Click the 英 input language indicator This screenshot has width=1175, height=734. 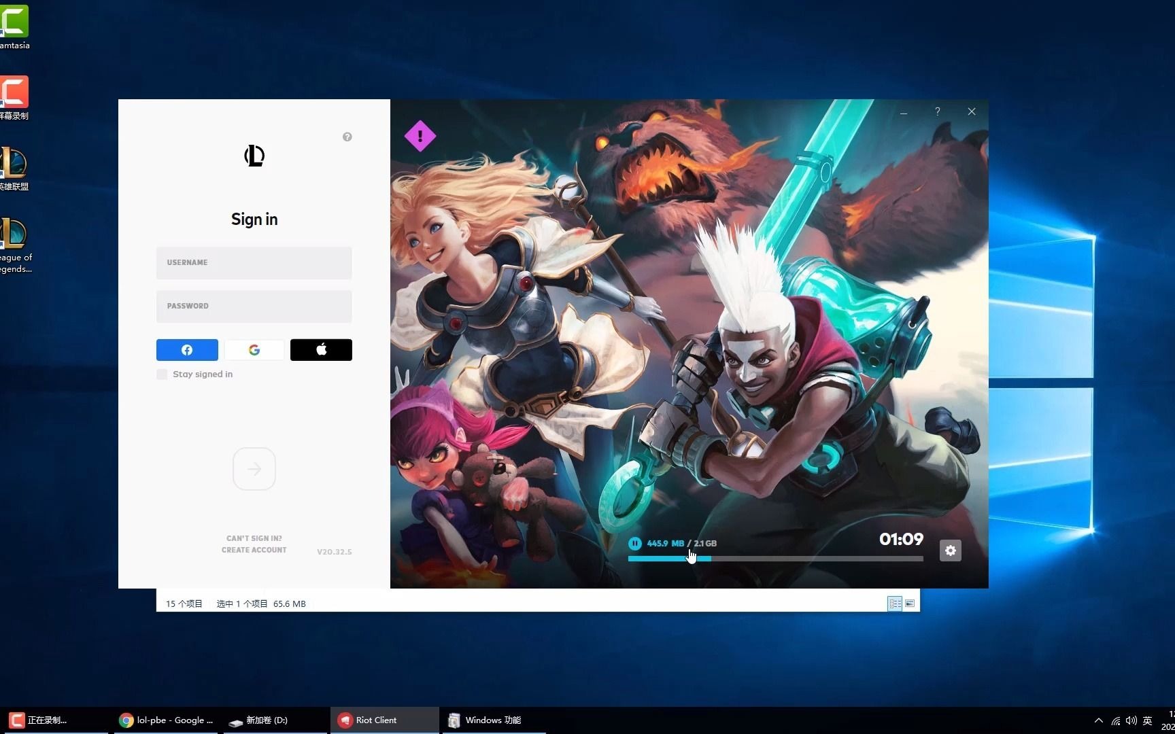click(1148, 720)
